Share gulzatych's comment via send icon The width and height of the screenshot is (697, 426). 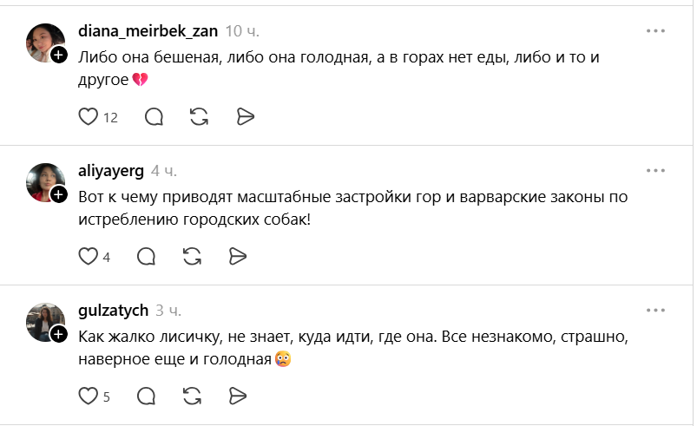tap(238, 397)
